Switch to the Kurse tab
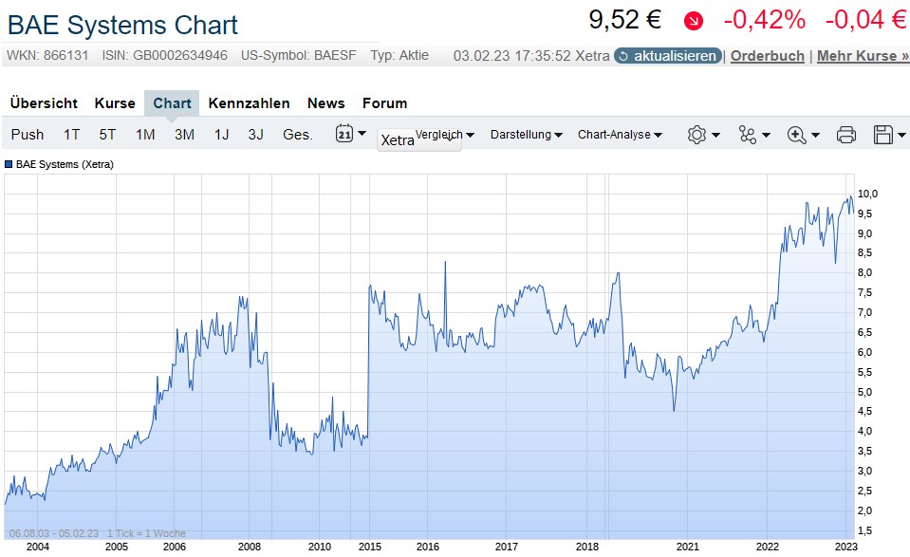910x557 pixels. pos(115,103)
